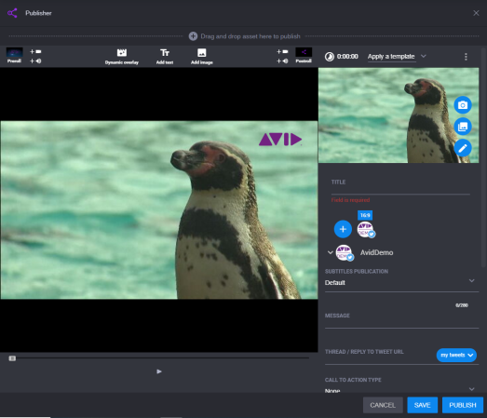
Task: Open the Dynamic overlay tool
Action: click(122, 57)
